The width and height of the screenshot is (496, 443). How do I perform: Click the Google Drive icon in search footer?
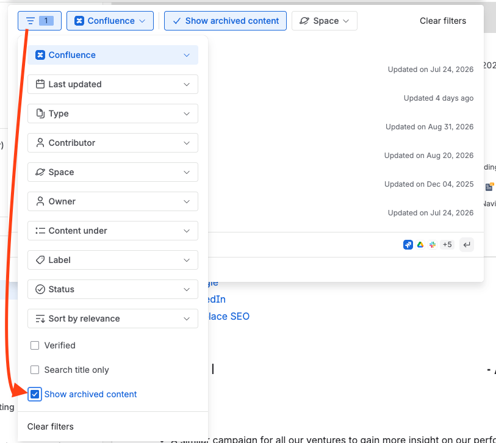coord(420,245)
